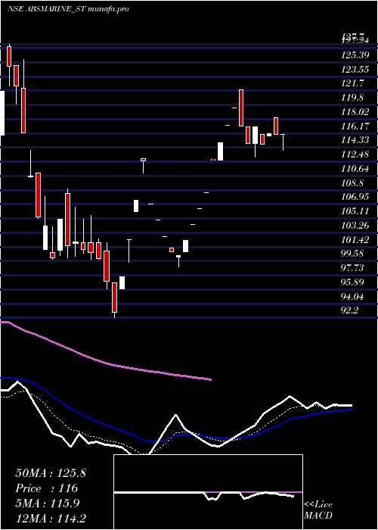Click the 119.8 price axis label
The height and width of the screenshot is (530, 378).
(353, 98)
